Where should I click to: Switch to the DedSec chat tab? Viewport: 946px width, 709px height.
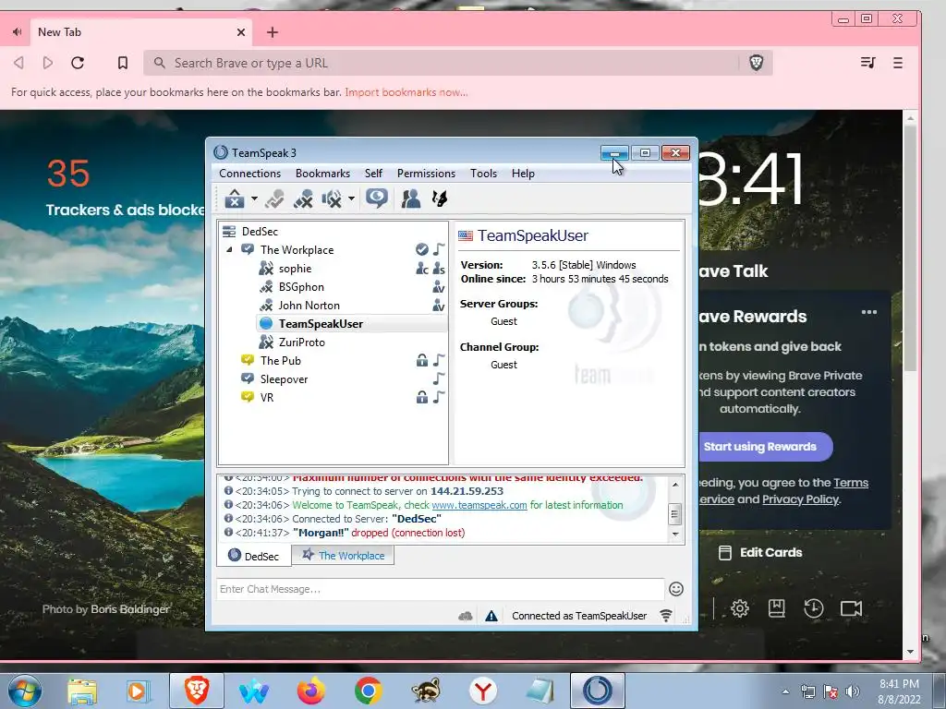pos(254,556)
